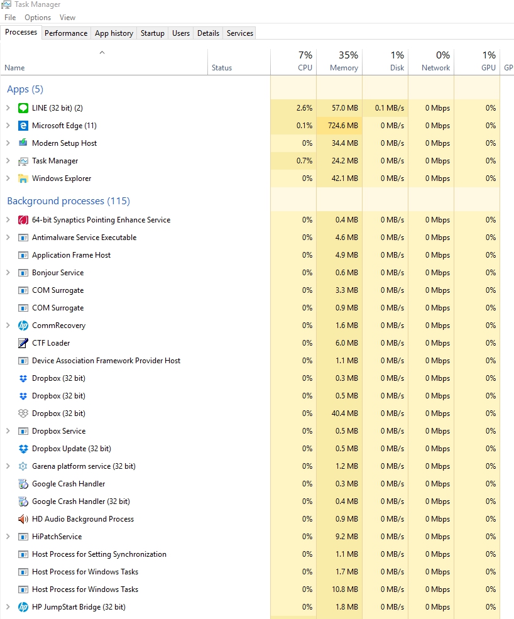Select the HD Audio Background Process row
This screenshot has height=619, width=514.
click(257, 519)
